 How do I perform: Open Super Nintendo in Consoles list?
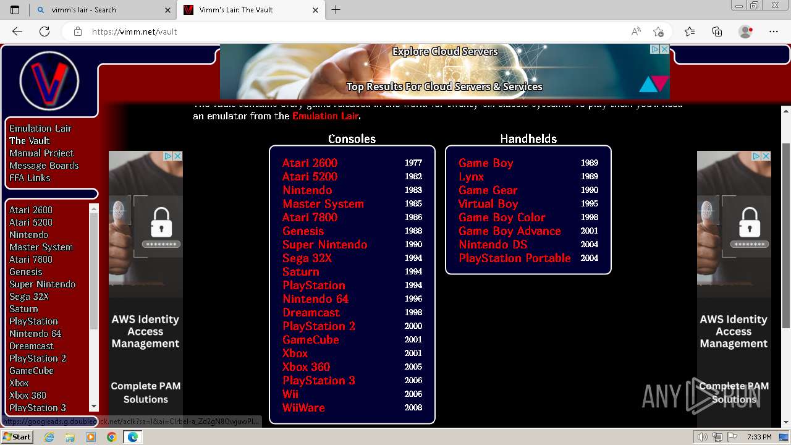325,245
